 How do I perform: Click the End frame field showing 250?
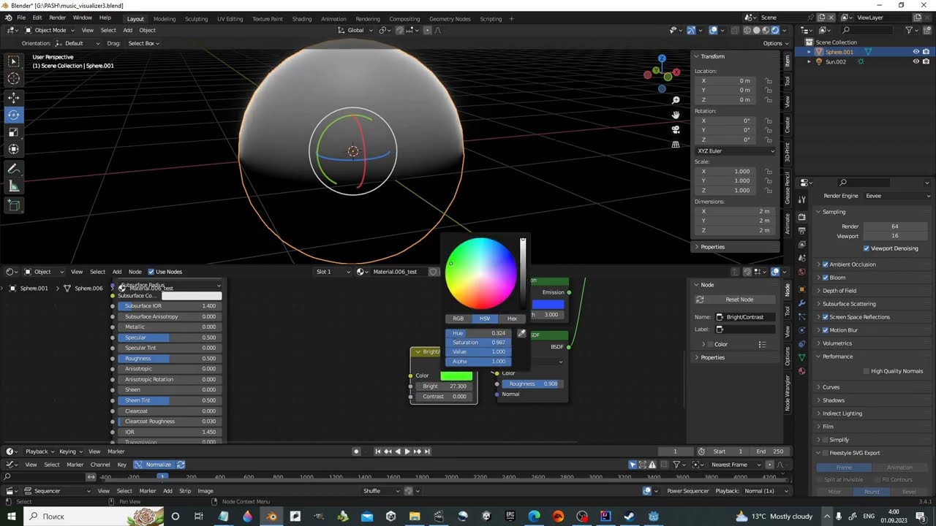pyautogui.click(x=770, y=451)
